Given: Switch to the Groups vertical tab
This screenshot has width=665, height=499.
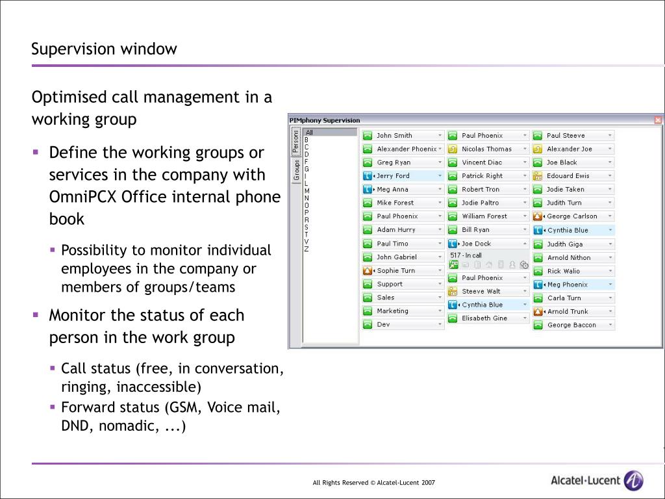Looking at the screenshot, I should pyautogui.click(x=296, y=170).
